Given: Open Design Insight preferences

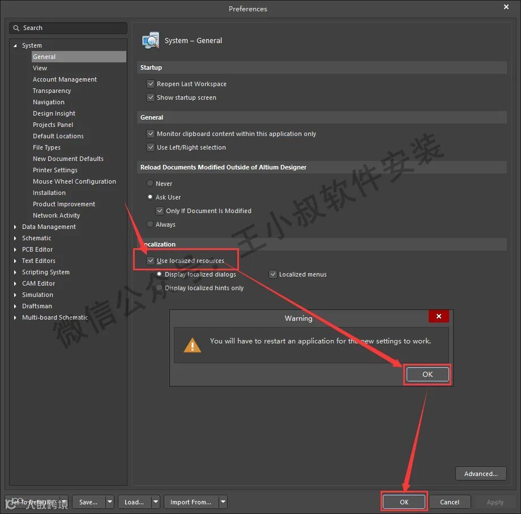Looking at the screenshot, I should [x=54, y=113].
